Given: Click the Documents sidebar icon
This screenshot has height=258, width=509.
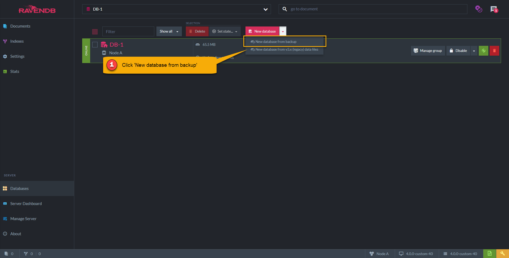Looking at the screenshot, I should pos(5,26).
